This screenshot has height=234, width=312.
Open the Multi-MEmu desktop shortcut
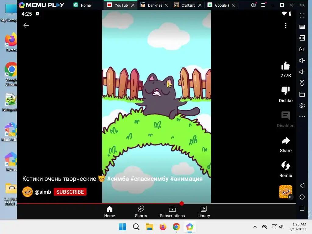[9, 132]
